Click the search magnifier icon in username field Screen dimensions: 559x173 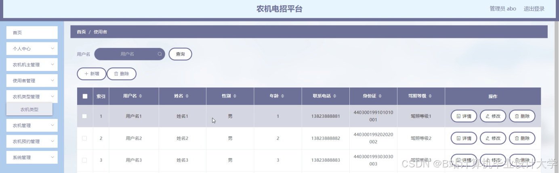click(x=160, y=54)
